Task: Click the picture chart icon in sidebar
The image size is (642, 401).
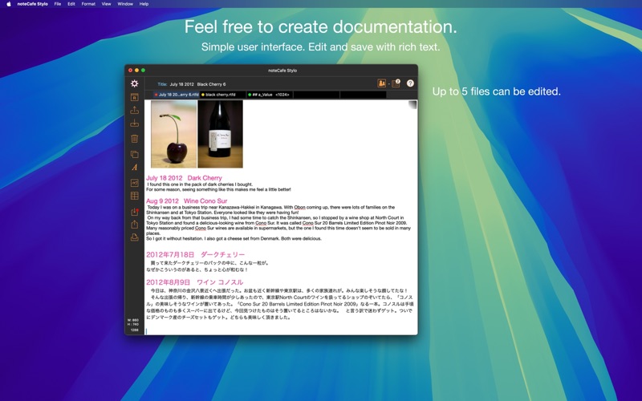Action: click(x=134, y=183)
